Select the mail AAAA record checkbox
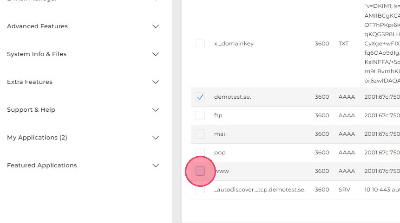 [x=200, y=134]
